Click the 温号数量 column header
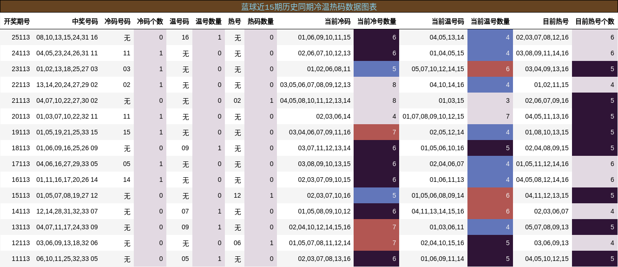The image size is (618, 267). (x=209, y=21)
